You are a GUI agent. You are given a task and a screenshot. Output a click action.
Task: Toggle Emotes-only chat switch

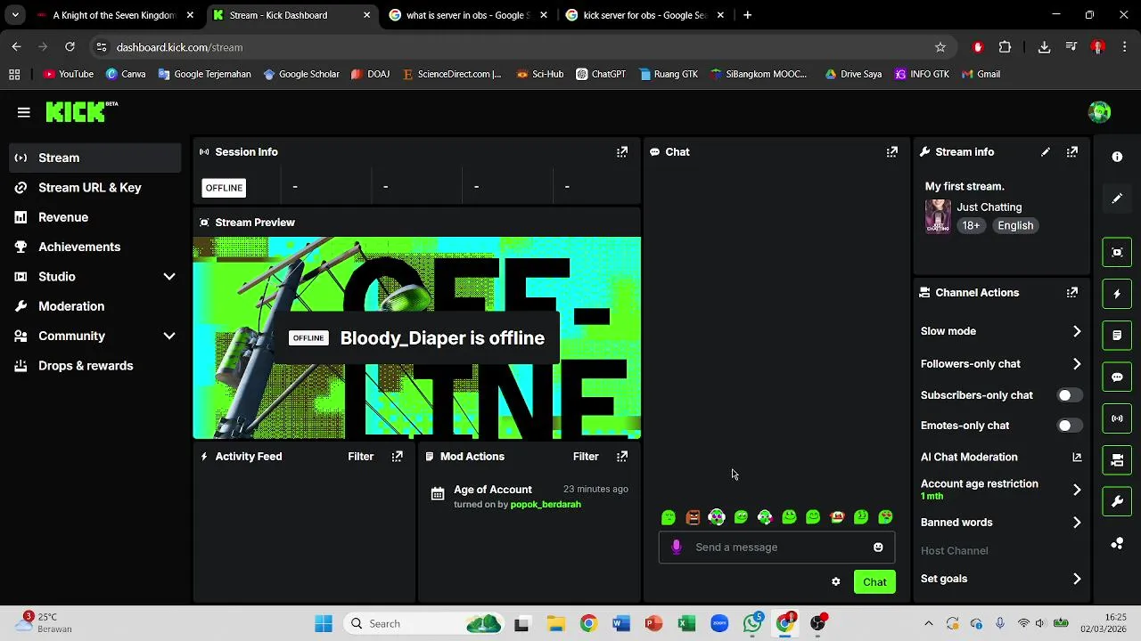coord(1069,426)
